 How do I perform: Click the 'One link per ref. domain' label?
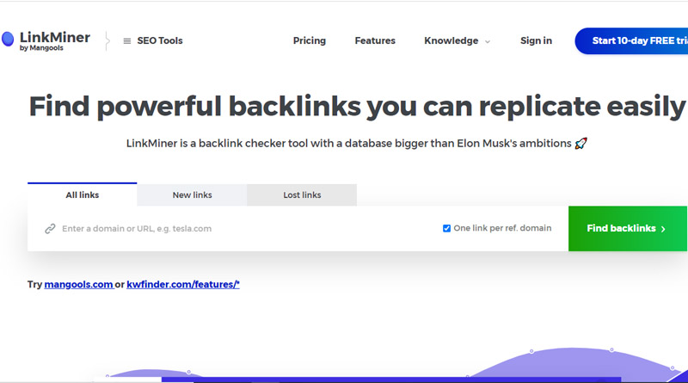pyautogui.click(x=502, y=228)
